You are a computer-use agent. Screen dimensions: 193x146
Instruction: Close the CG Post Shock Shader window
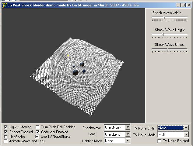coord(189,5)
